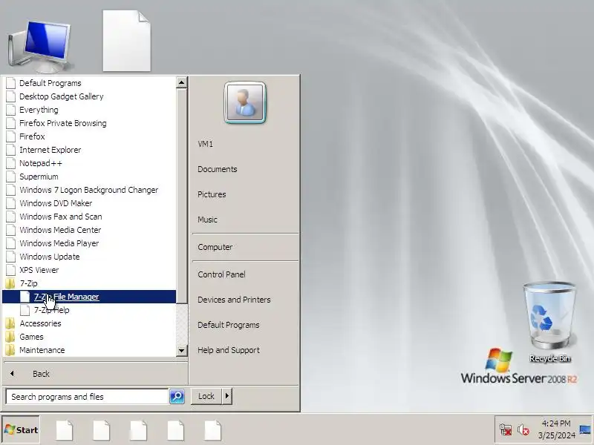
Task: Click the third pinned taskbar icon
Action: pyautogui.click(x=139, y=430)
